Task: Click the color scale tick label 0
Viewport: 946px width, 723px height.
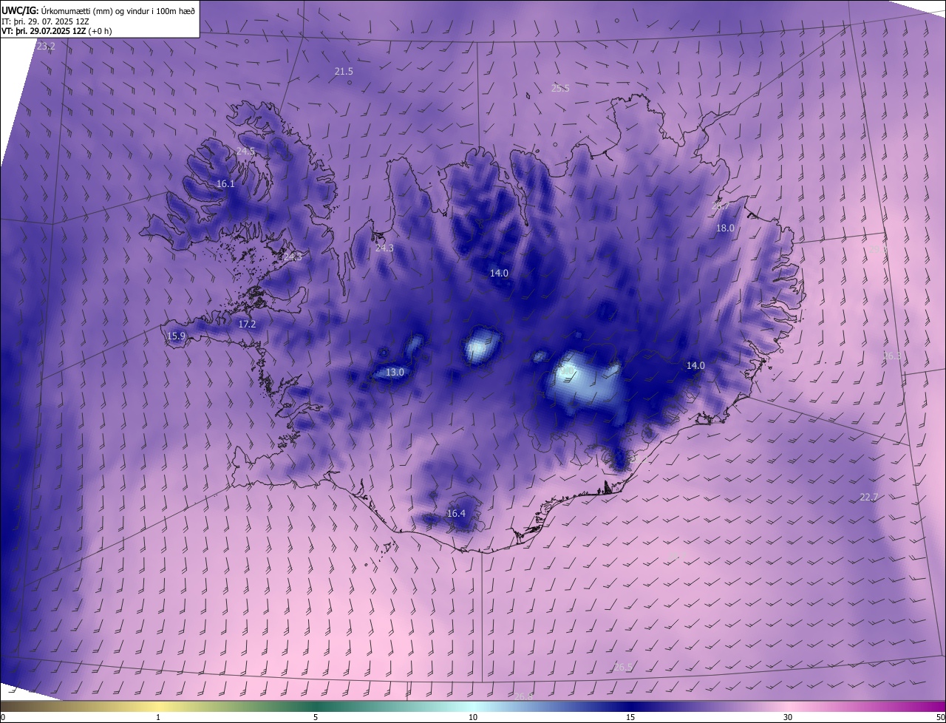Action: coord(3,718)
